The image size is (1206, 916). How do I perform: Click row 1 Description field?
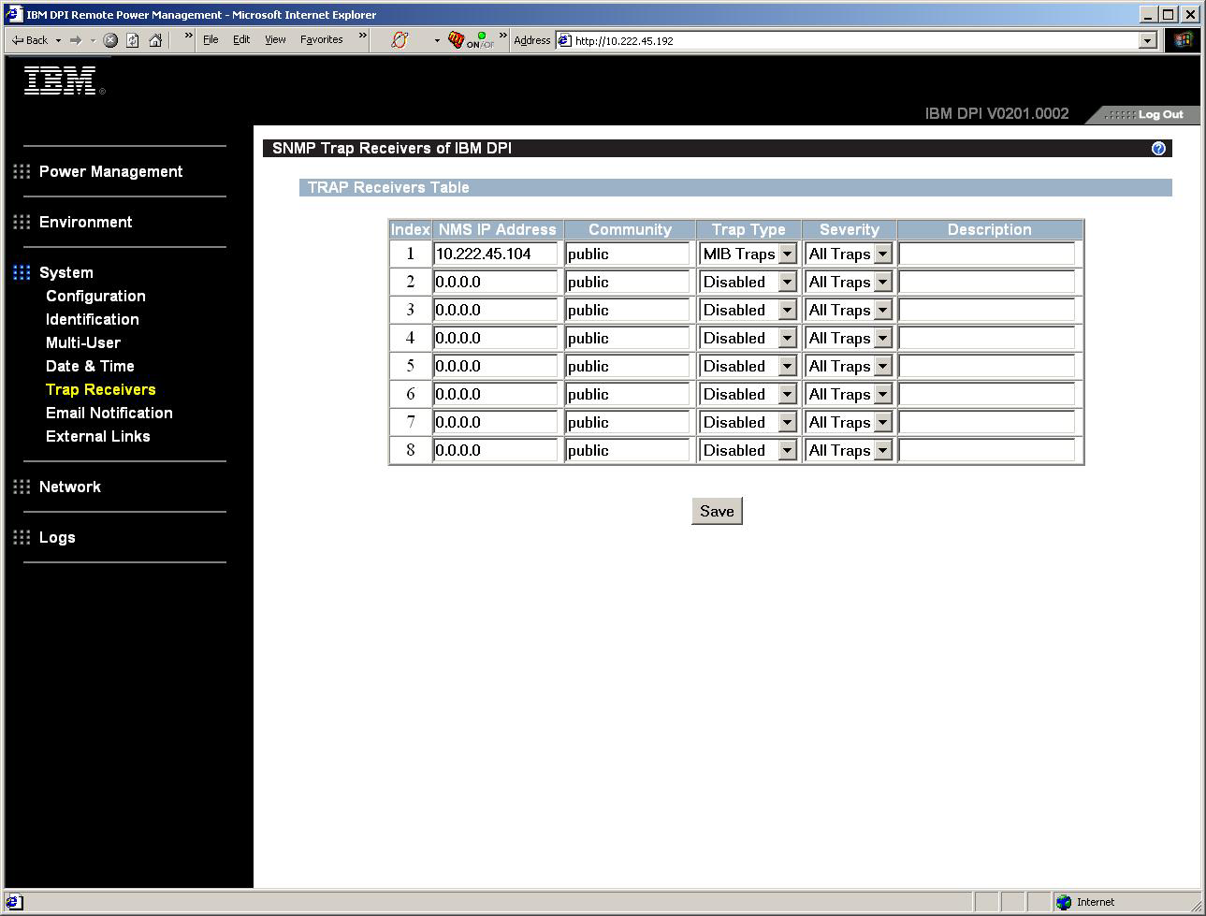[x=987, y=254]
